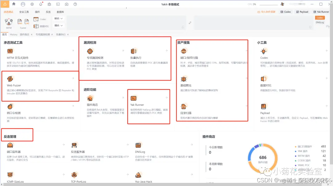This screenshot has width=333, height=186.
Task: Open the 基础爬虫 spider icon
Action: (183, 79)
